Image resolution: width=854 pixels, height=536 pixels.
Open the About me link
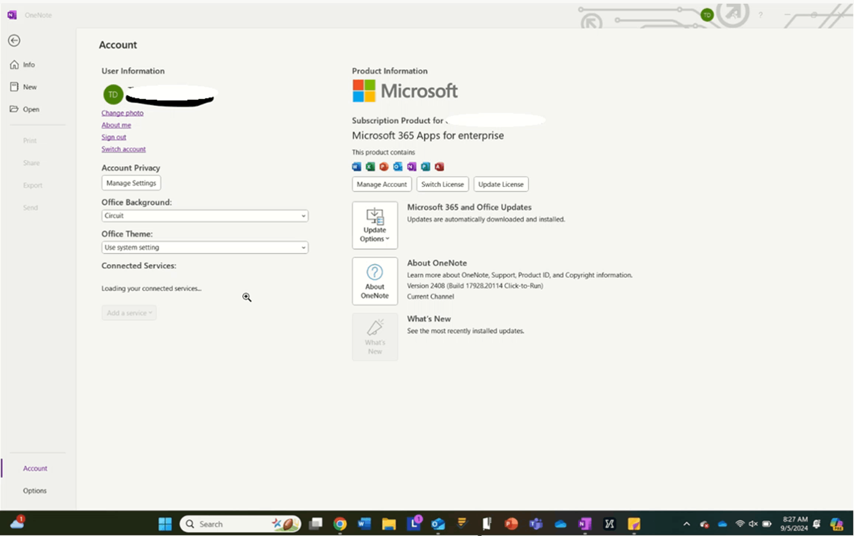(x=116, y=125)
